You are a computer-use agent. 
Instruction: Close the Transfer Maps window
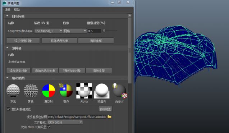(128, 2)
